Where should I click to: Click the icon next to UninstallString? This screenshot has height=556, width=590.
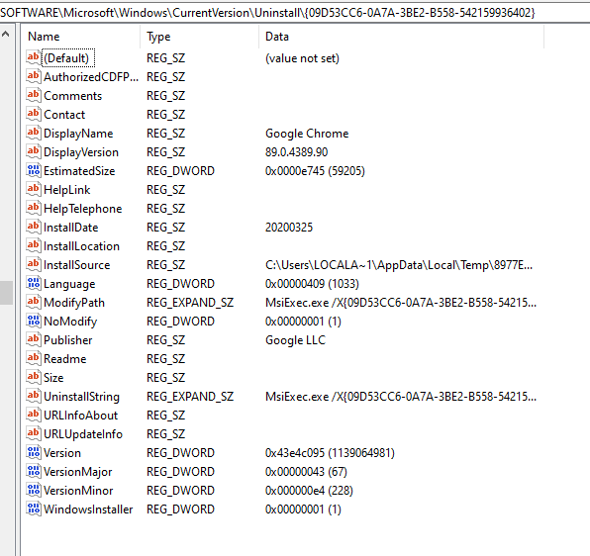point(33,396)
